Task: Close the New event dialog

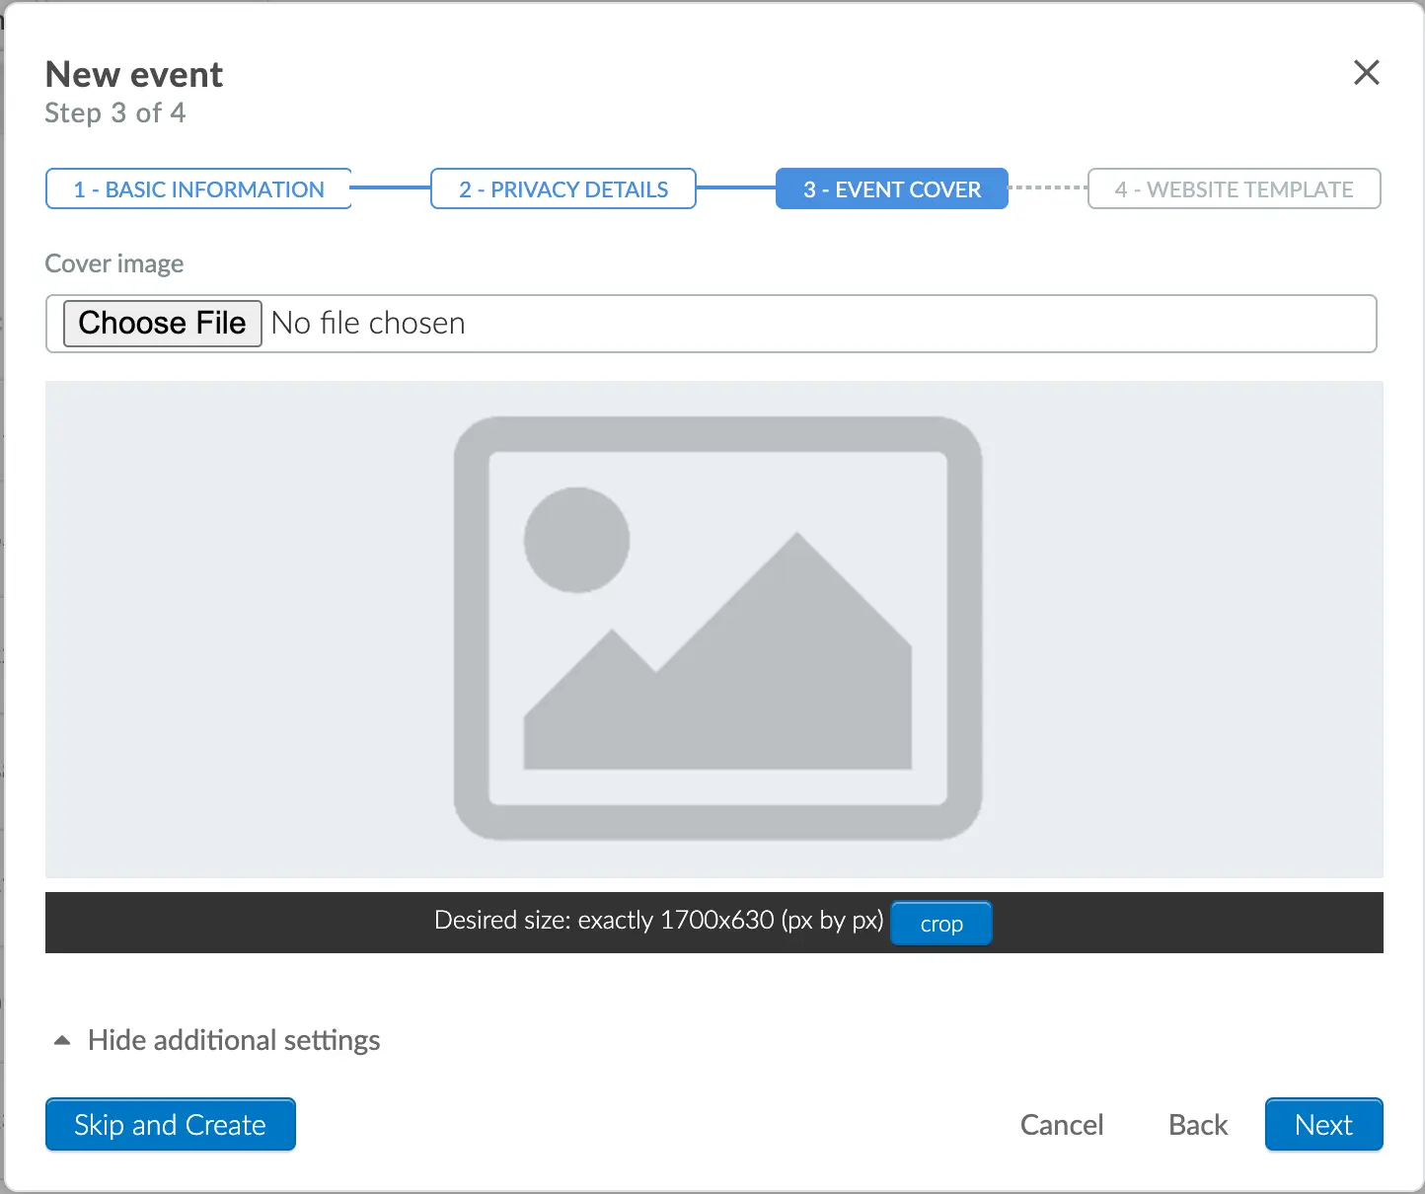Action: click(x=1366, y=72)
